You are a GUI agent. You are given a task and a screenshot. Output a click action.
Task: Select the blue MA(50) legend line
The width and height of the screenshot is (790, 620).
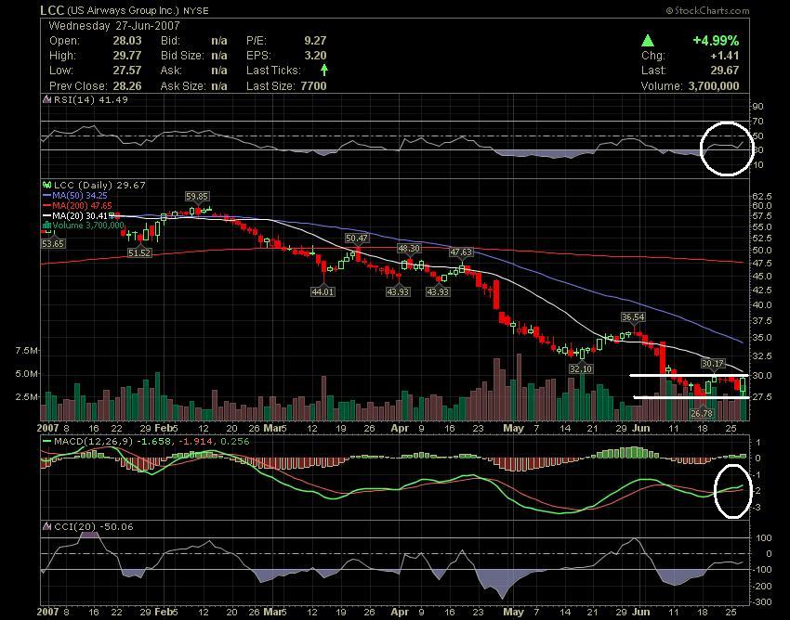pos(47,195)
